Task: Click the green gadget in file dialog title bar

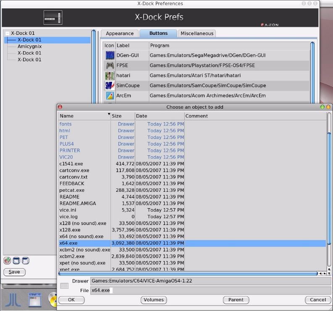Action: [323, 107]
